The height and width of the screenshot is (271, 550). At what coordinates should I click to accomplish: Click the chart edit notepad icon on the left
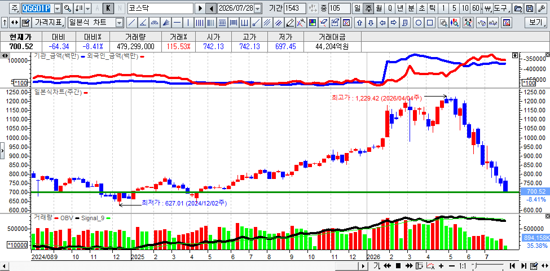pyautogui.click(x=25, y=23)
